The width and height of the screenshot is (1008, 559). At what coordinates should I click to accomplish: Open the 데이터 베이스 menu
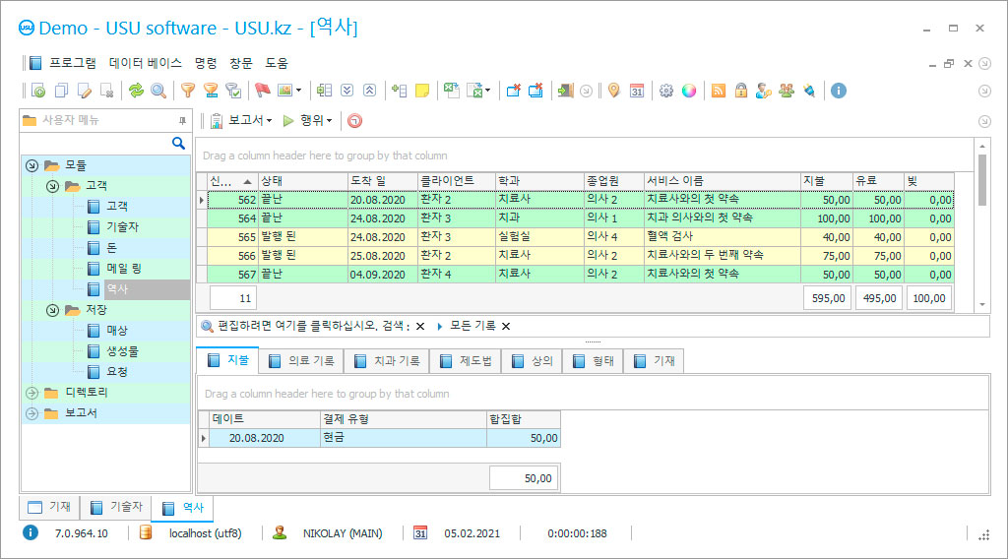click(146, 63)
